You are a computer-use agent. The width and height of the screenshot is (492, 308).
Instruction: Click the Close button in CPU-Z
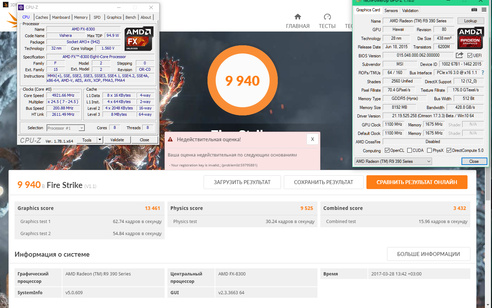(x=144, y=140)
